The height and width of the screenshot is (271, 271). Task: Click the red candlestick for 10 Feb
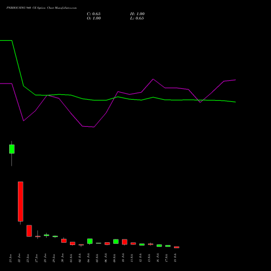125,242
